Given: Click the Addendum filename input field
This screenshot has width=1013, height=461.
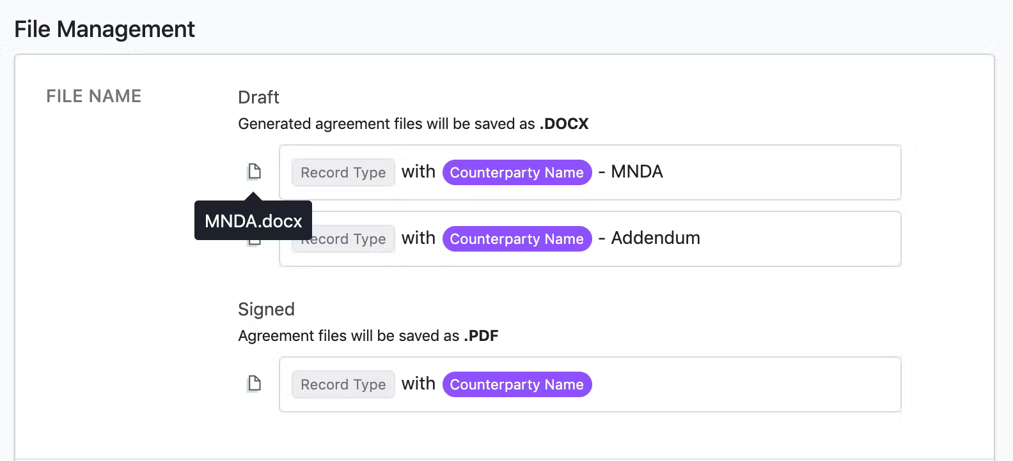Looking at the screenshot, I should 767,238.
